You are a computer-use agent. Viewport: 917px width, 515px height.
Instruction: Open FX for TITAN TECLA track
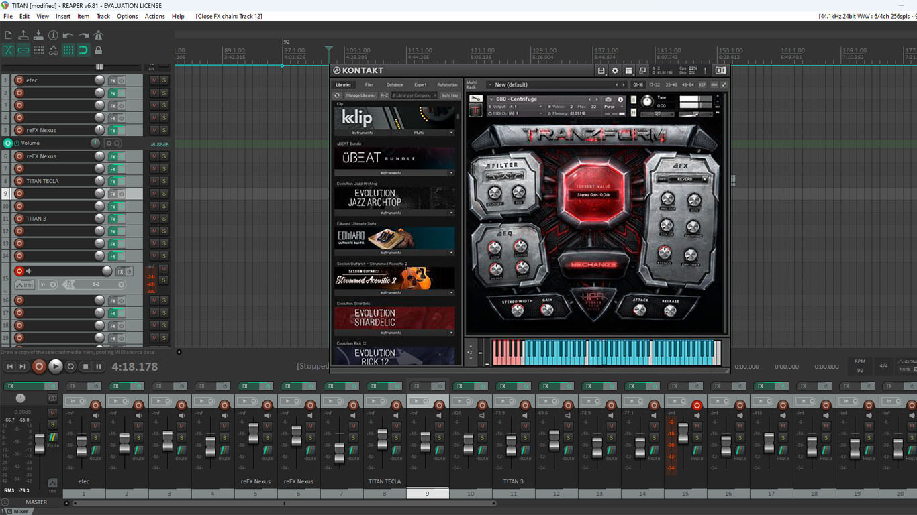pyautogui.click(x=113, y=181)
